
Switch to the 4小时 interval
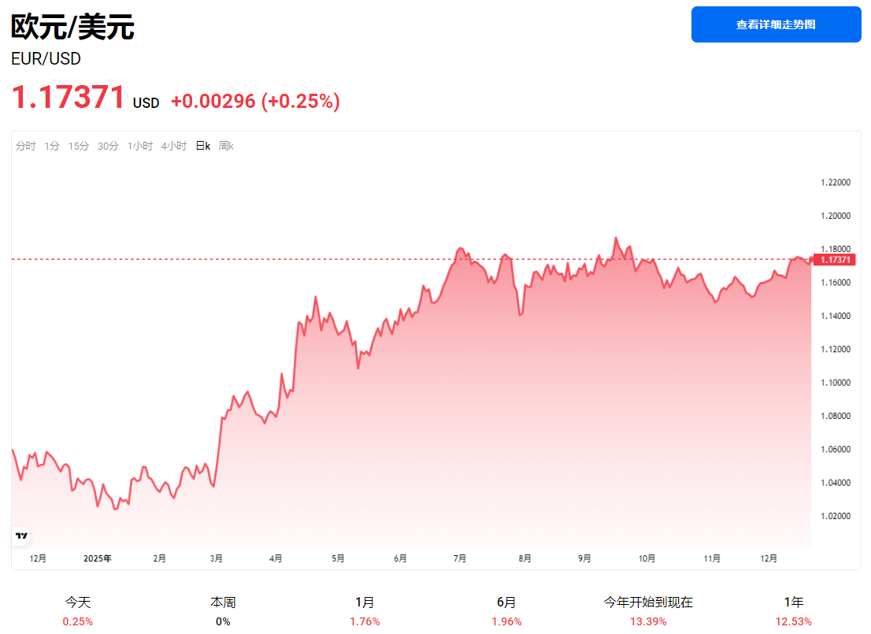[x=172, y=146]
